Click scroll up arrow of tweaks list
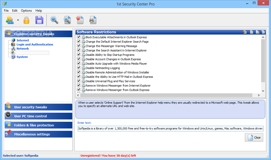 263,37
